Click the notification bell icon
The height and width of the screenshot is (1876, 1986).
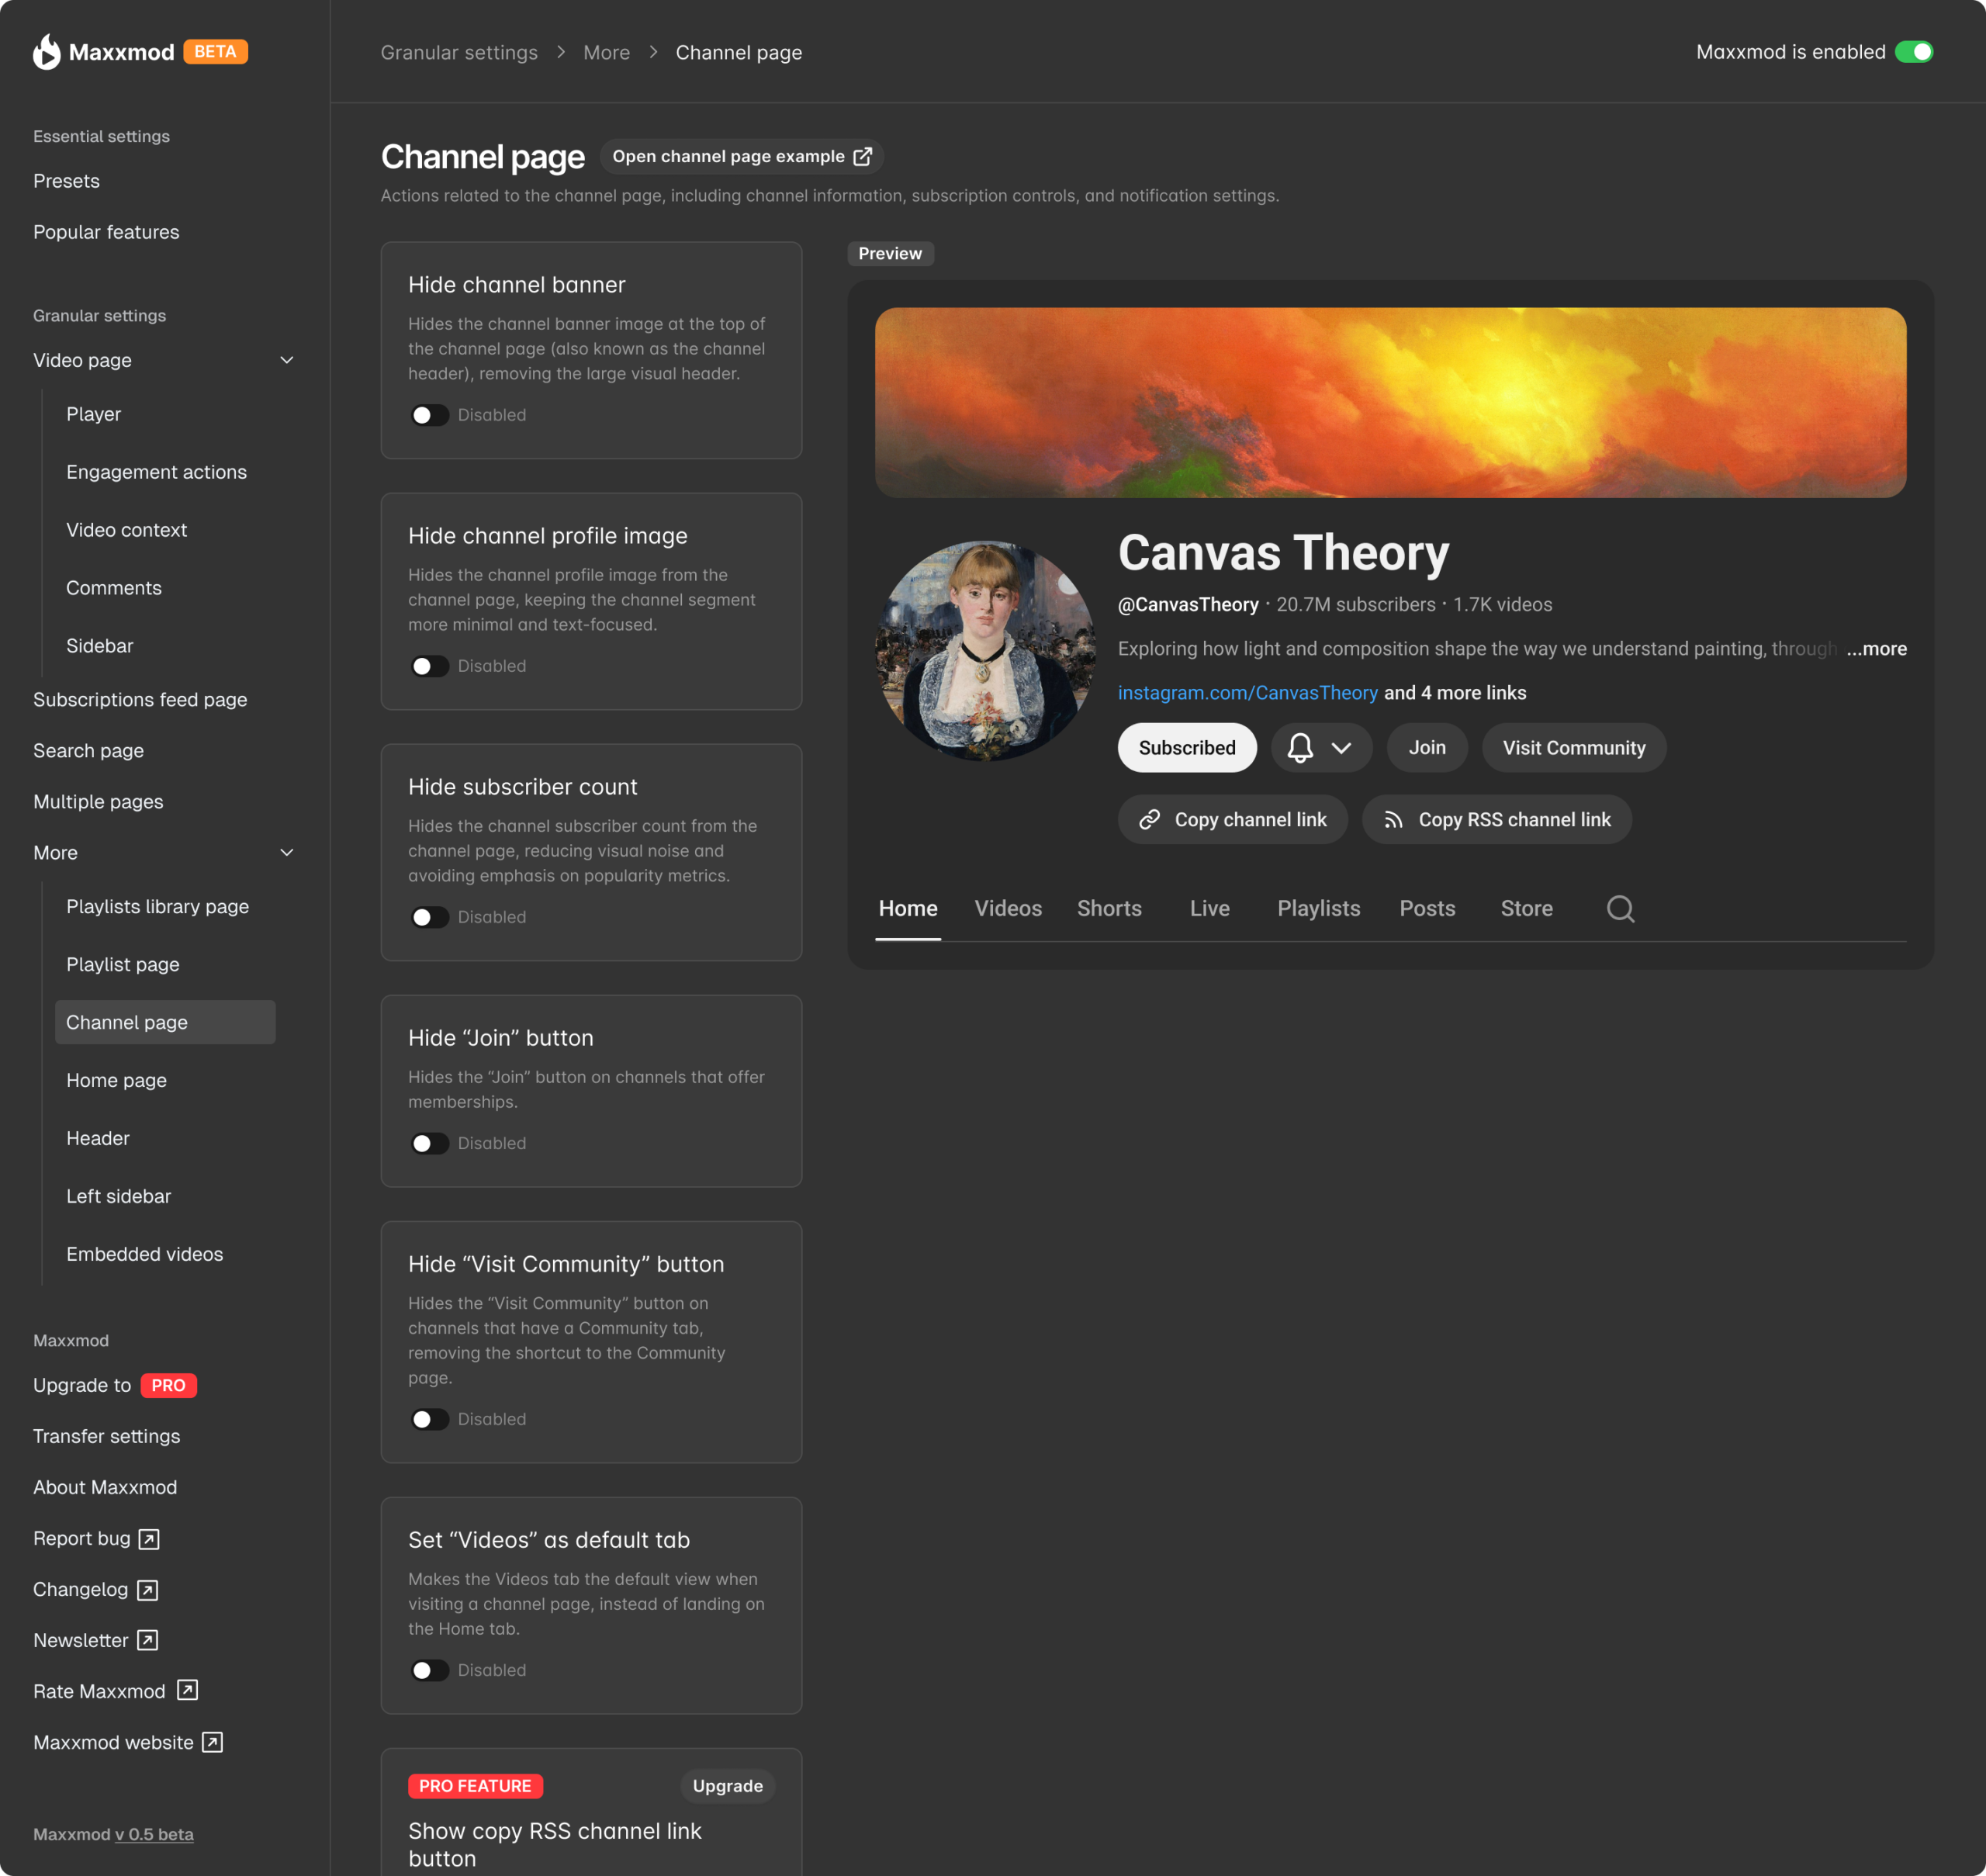1299,748
